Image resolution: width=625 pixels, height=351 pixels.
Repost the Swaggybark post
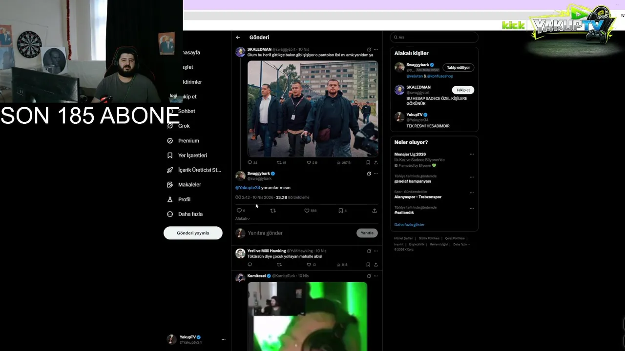pos(273,211)
